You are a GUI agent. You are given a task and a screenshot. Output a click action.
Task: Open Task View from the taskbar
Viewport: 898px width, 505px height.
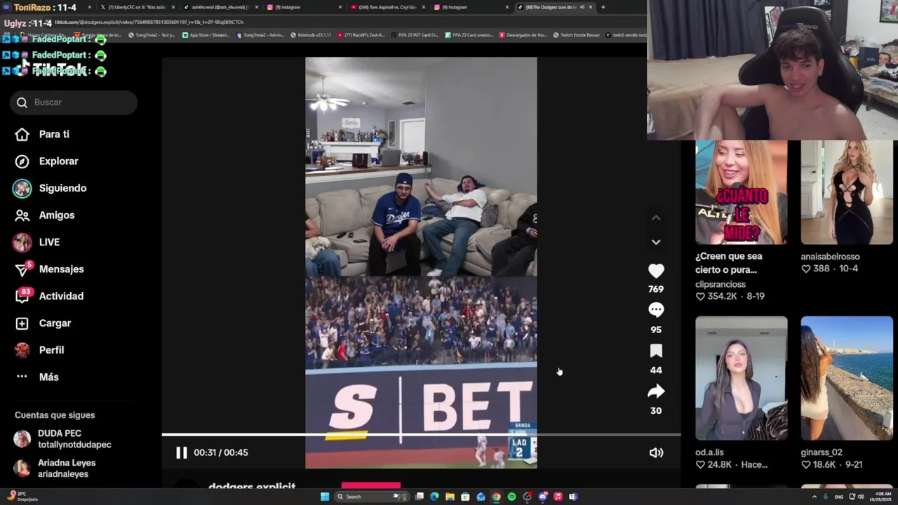click(420, 497)
